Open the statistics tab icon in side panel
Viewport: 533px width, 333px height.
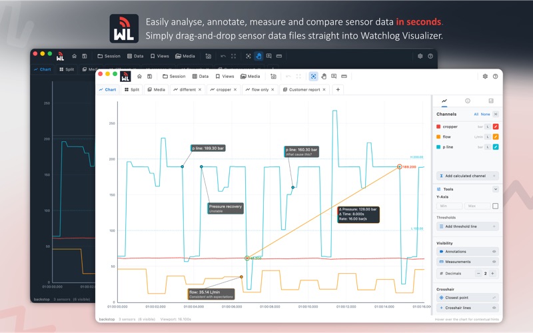click(491, 101)
